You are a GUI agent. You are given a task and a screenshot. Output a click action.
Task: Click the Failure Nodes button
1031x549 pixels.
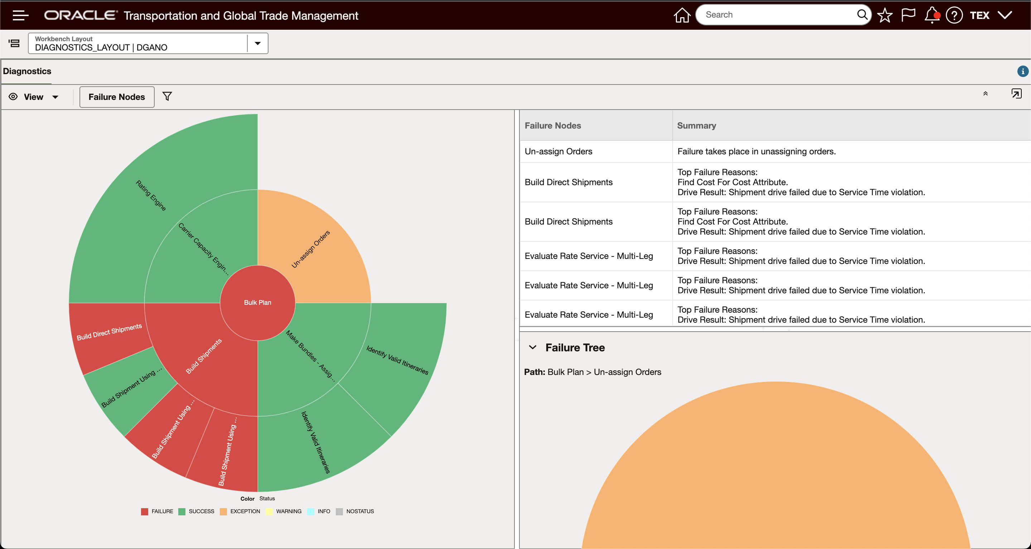116,97
